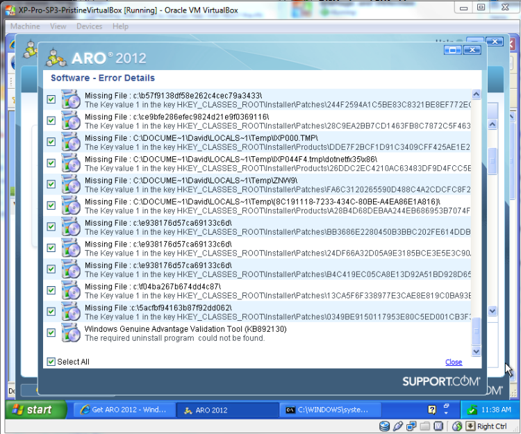Viewport: 521px width, 434px height.
Task: Uncheck the IXP000.TMP missing file checkbox
Action: pyautogui.click(x=51, y=142)
